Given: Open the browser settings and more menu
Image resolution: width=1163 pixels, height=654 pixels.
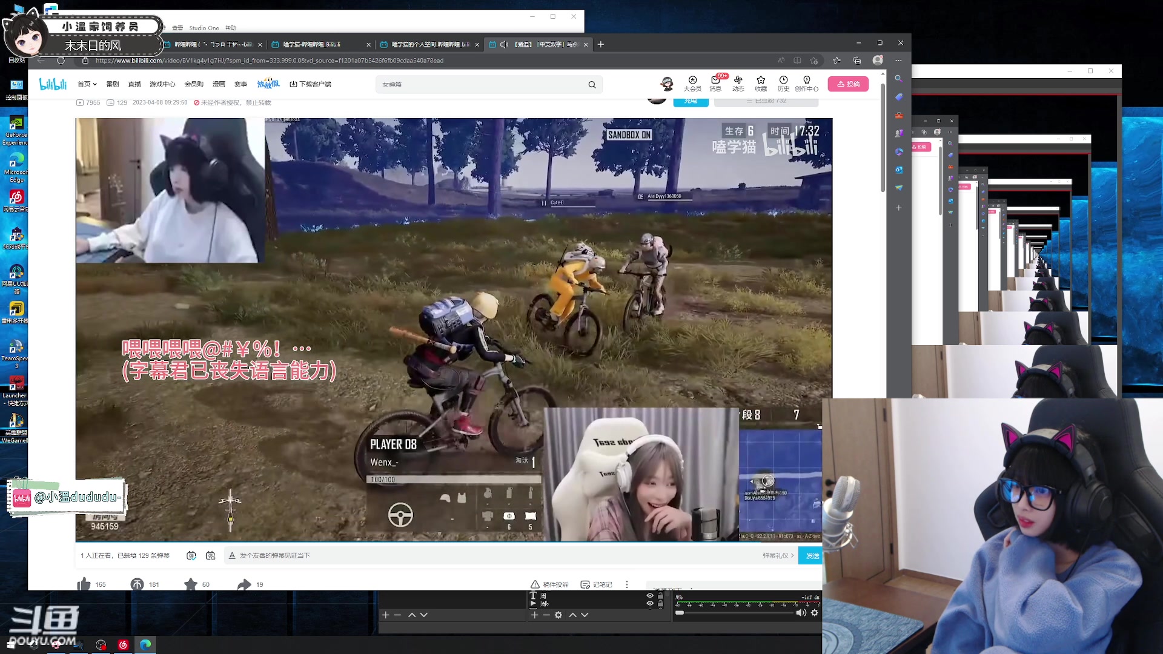Looking at the screenshot, I should (898, 61).
